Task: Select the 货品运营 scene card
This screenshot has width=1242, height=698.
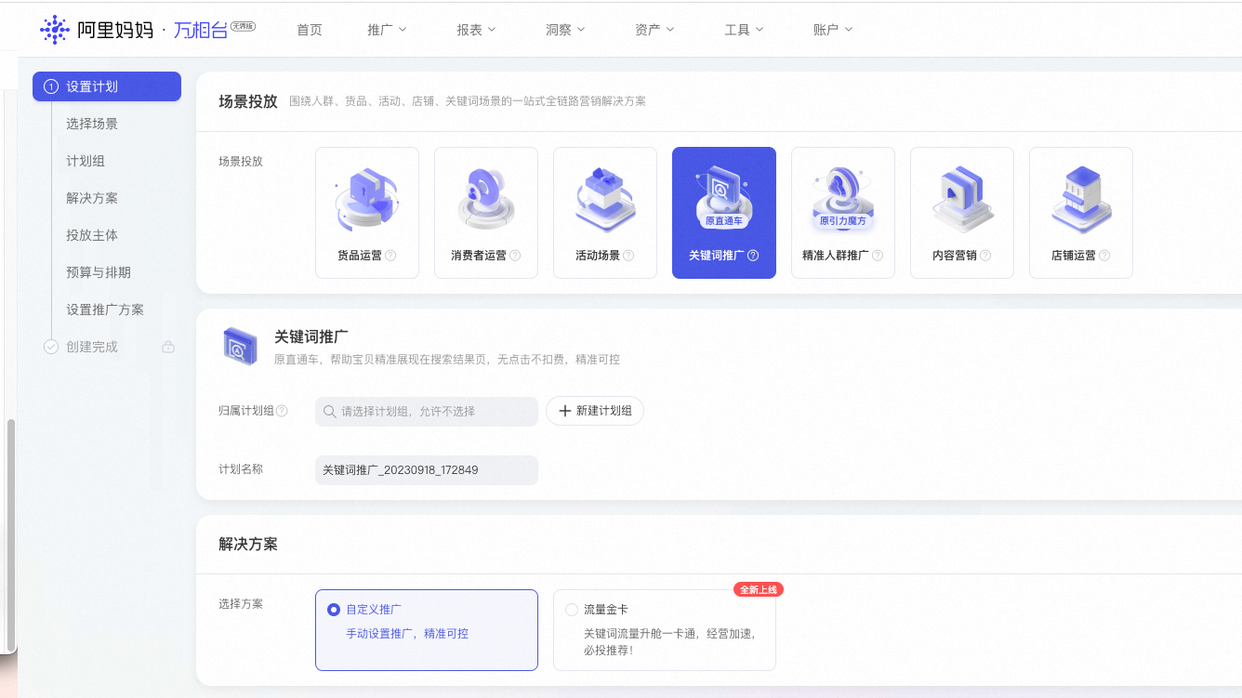Action: point(367,213)
